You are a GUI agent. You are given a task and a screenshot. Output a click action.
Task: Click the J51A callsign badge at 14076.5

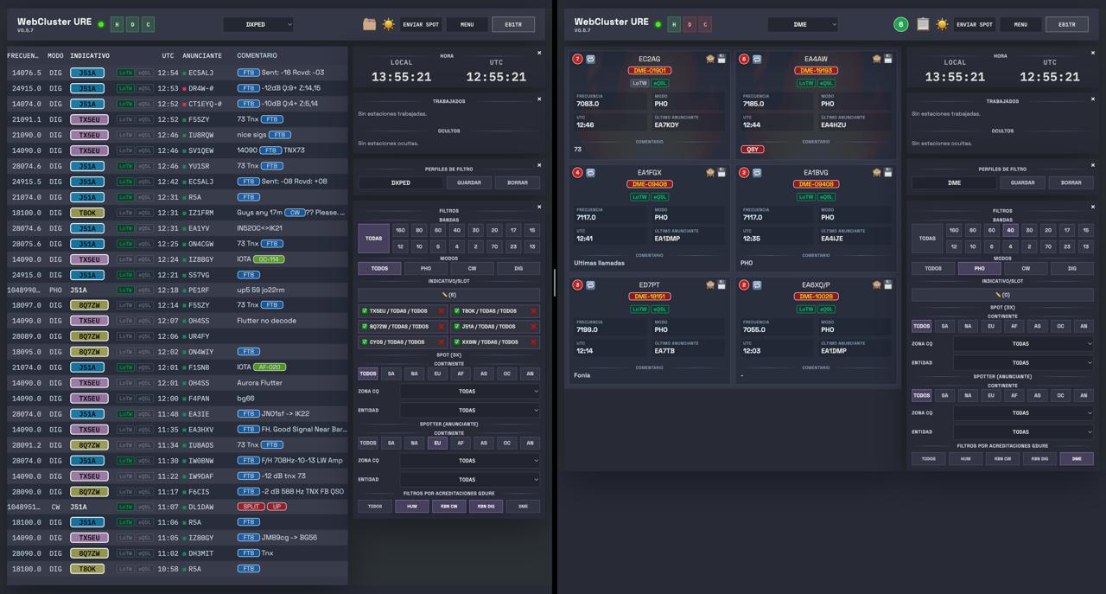click(x=87, y=73)
